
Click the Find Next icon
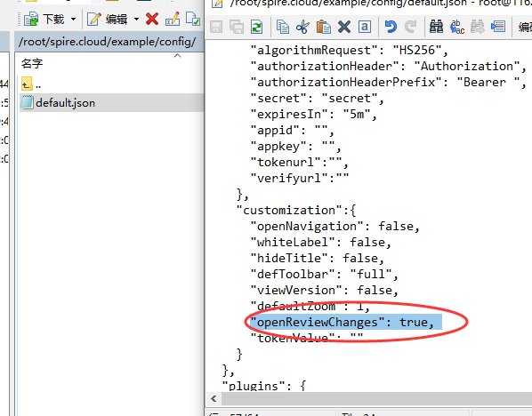478,27
